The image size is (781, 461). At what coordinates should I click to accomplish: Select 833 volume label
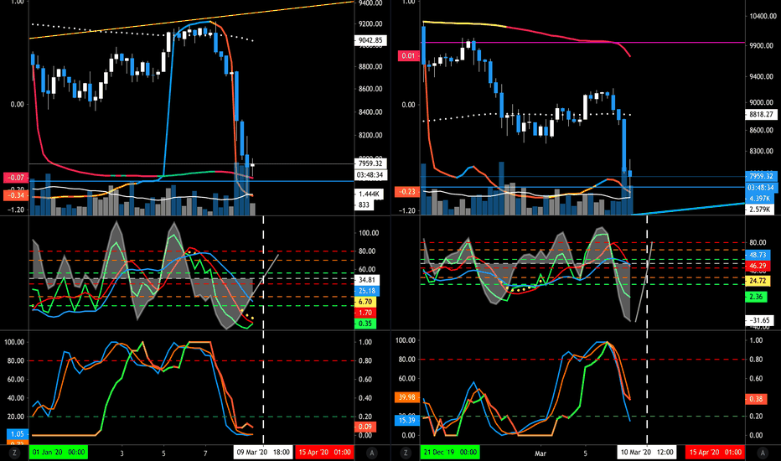364,205
